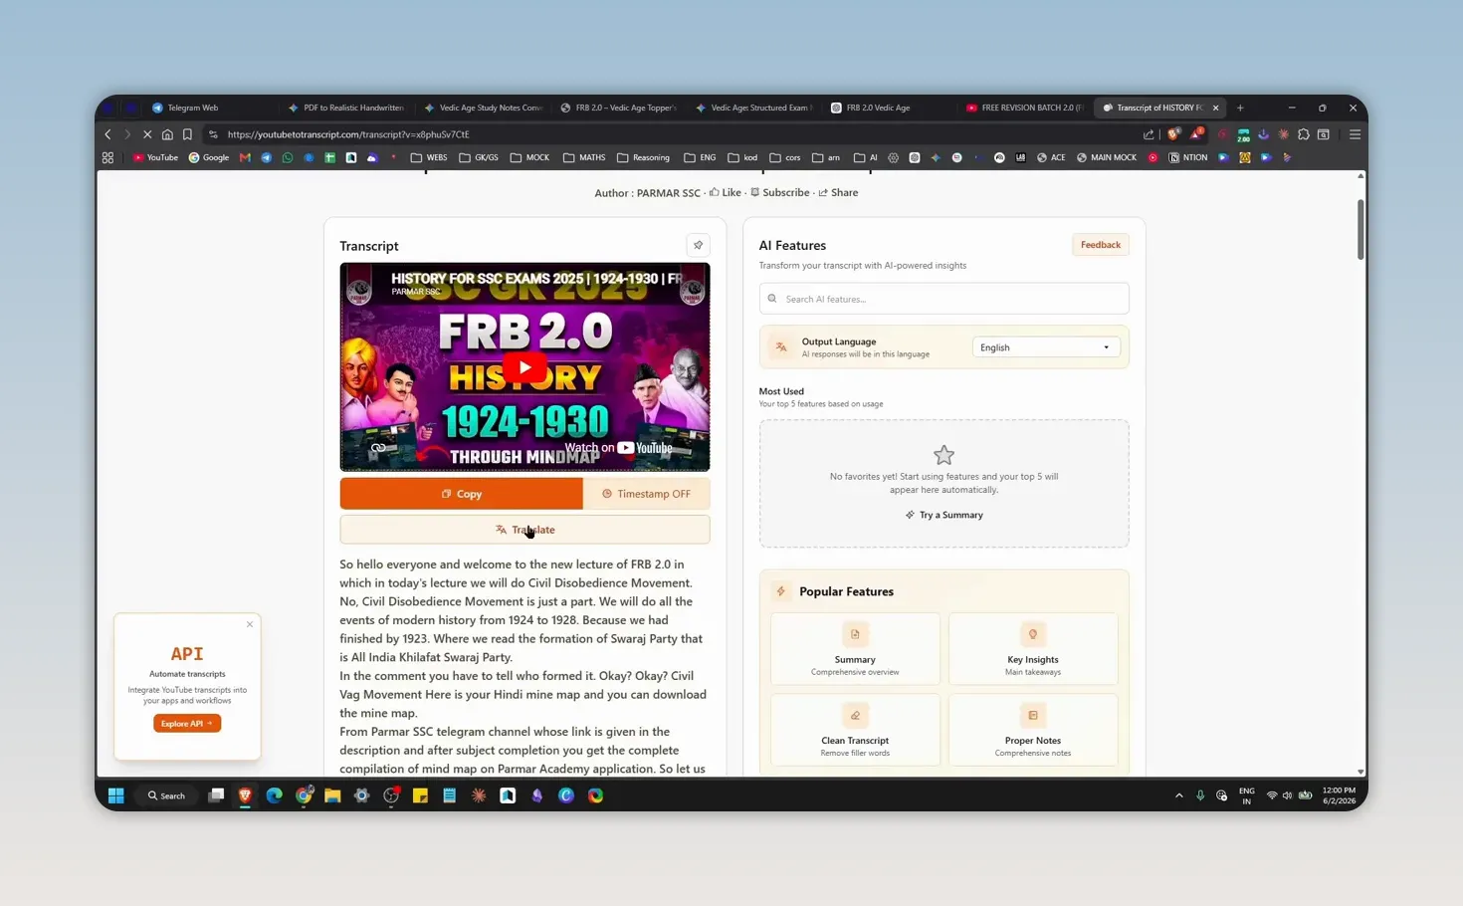Select the Summary feature card
Image resolution: width=1463 pixels, height=906 pixels.
click(x=855, y=649)
